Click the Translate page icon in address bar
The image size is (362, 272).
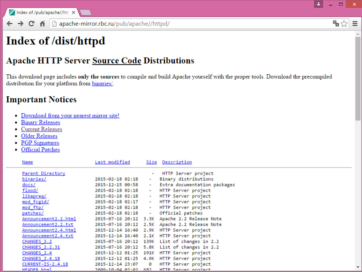pyautogui.click(x=336, y=24)
